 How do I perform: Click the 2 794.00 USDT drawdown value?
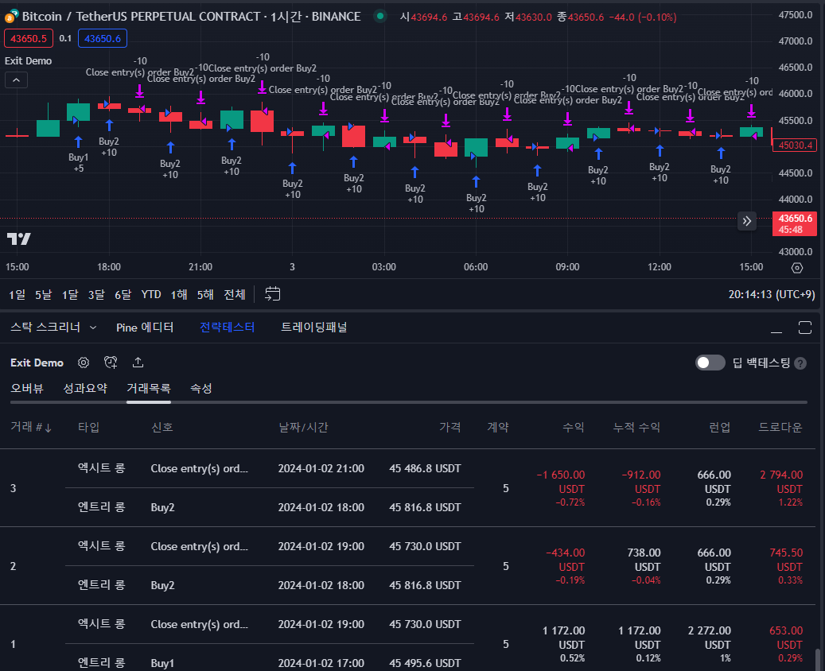click(x=781, y=482)
